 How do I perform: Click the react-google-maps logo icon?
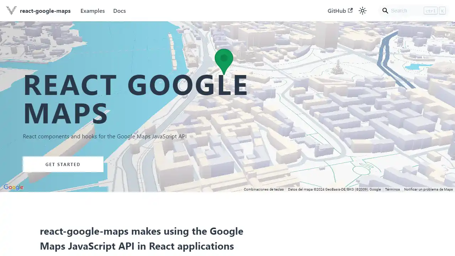pos(11,11)
